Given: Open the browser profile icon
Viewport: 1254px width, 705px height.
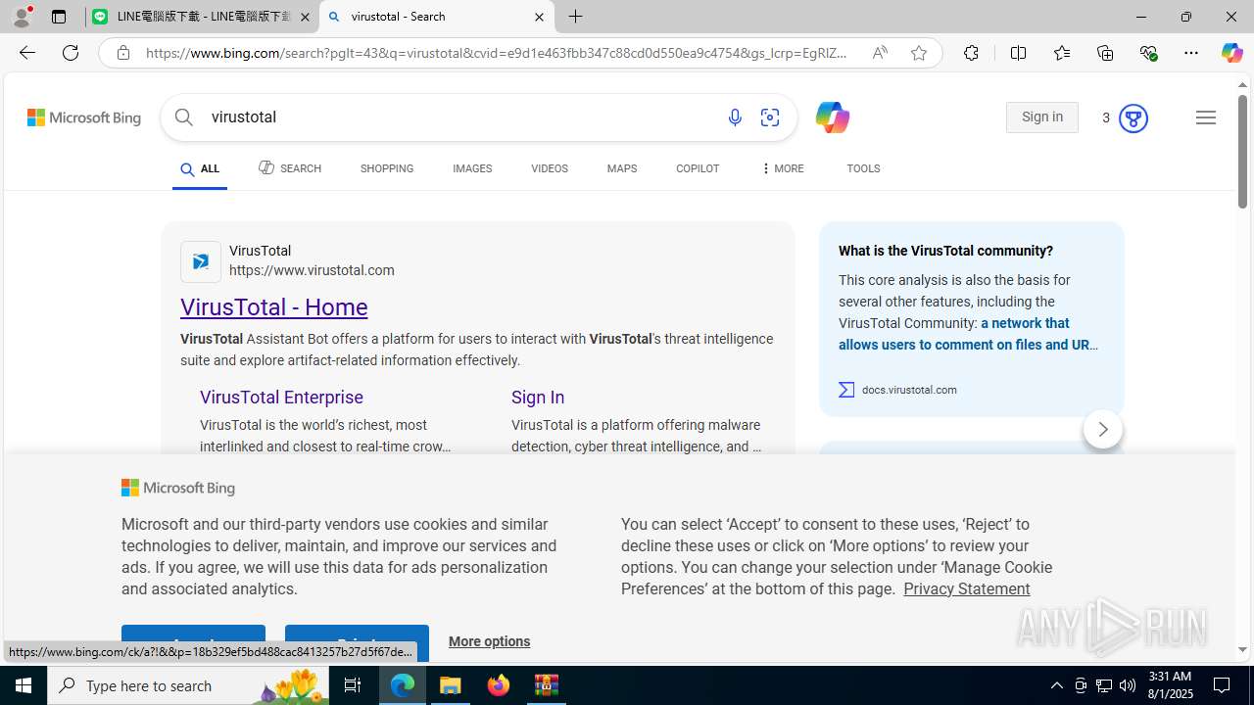Looking at the screenshot, I should point(22,17).
